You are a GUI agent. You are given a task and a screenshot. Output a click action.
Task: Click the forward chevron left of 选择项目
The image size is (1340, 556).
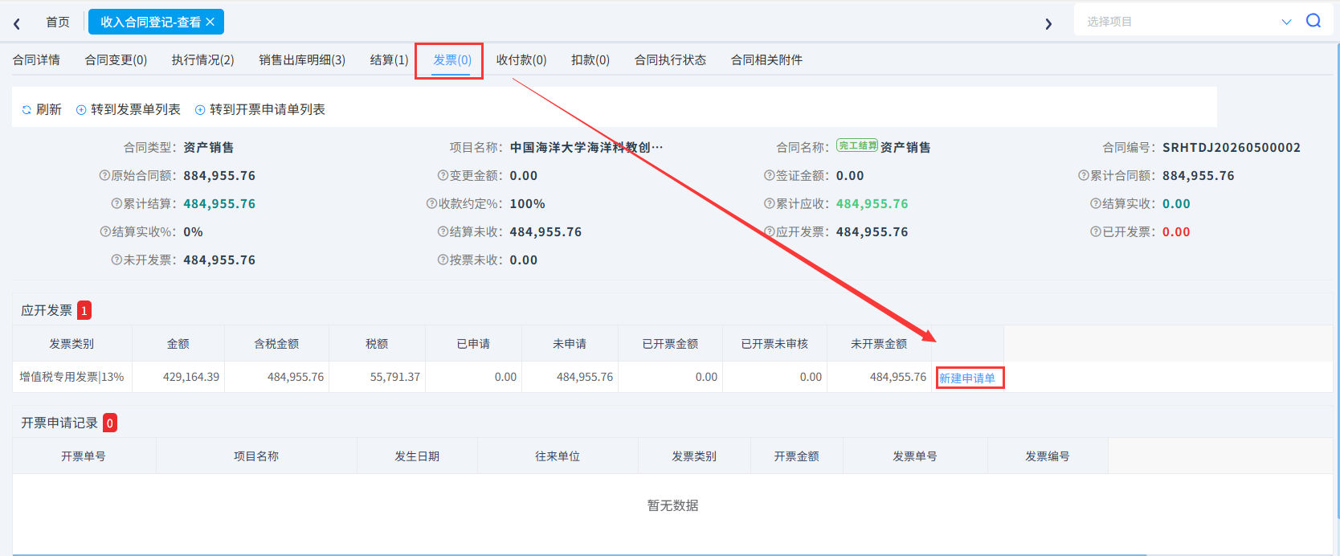point(1048,23)
